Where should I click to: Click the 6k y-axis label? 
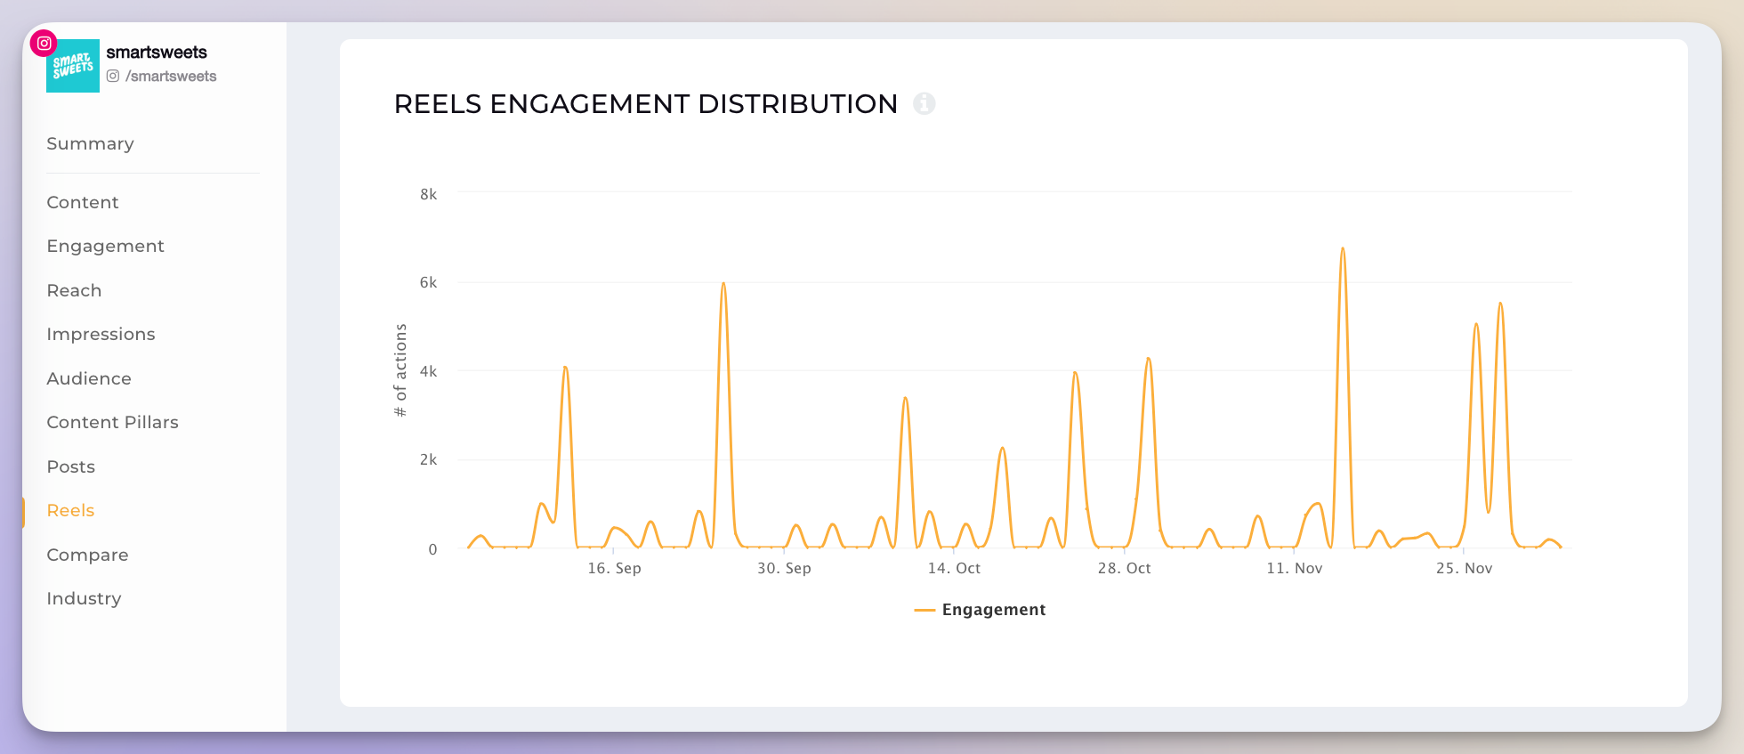[428, 282]
